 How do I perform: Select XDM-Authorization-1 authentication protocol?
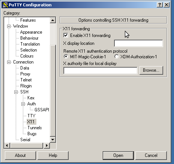(117, 57)
